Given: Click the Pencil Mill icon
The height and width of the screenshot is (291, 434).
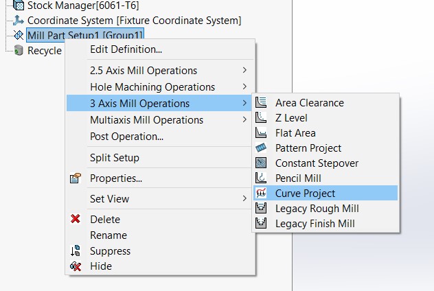Looking at the screenshot, I should coord(261,178).
